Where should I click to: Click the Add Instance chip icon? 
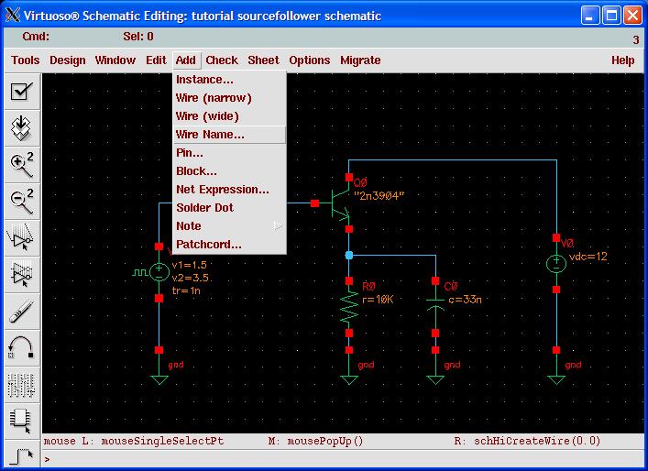pos(22,420)
